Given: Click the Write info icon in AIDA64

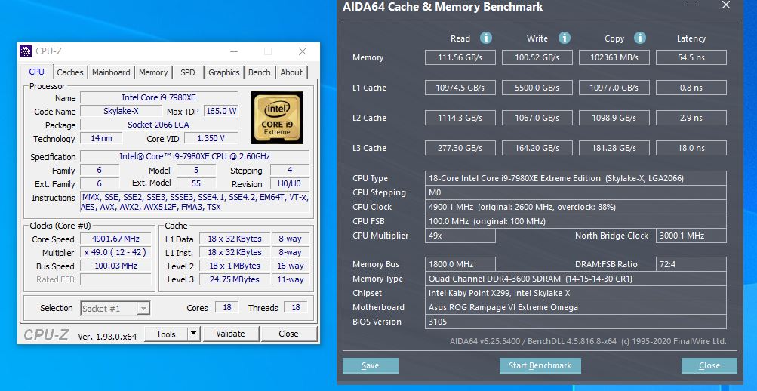Looking at the screenshot, I should click(564, 38).
